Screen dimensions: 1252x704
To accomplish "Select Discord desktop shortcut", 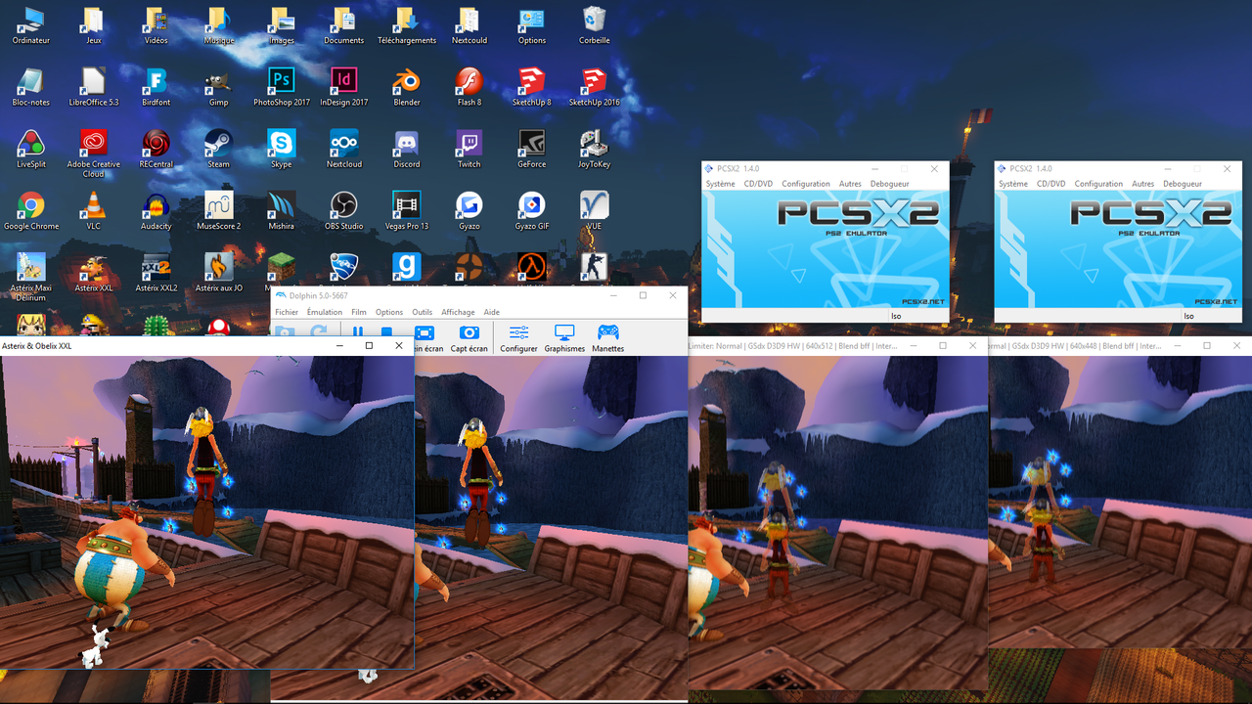I will [407, 149].
